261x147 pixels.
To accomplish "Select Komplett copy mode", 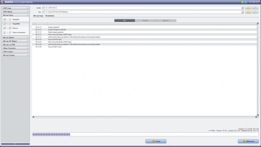I will point(15,20).
